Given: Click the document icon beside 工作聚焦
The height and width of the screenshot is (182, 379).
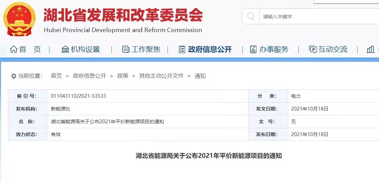Looking at the screenshot, I should coord(126,49).
